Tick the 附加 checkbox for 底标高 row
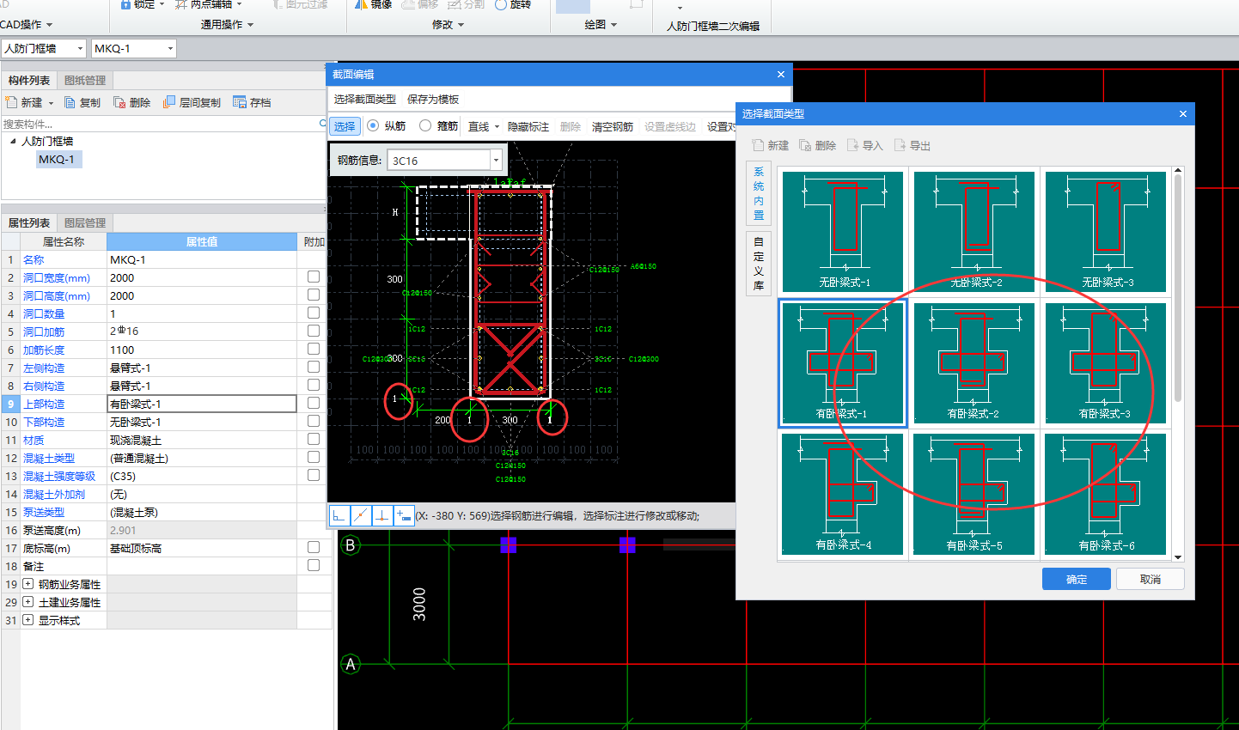 pyautogui.click(x=314, y=547)
